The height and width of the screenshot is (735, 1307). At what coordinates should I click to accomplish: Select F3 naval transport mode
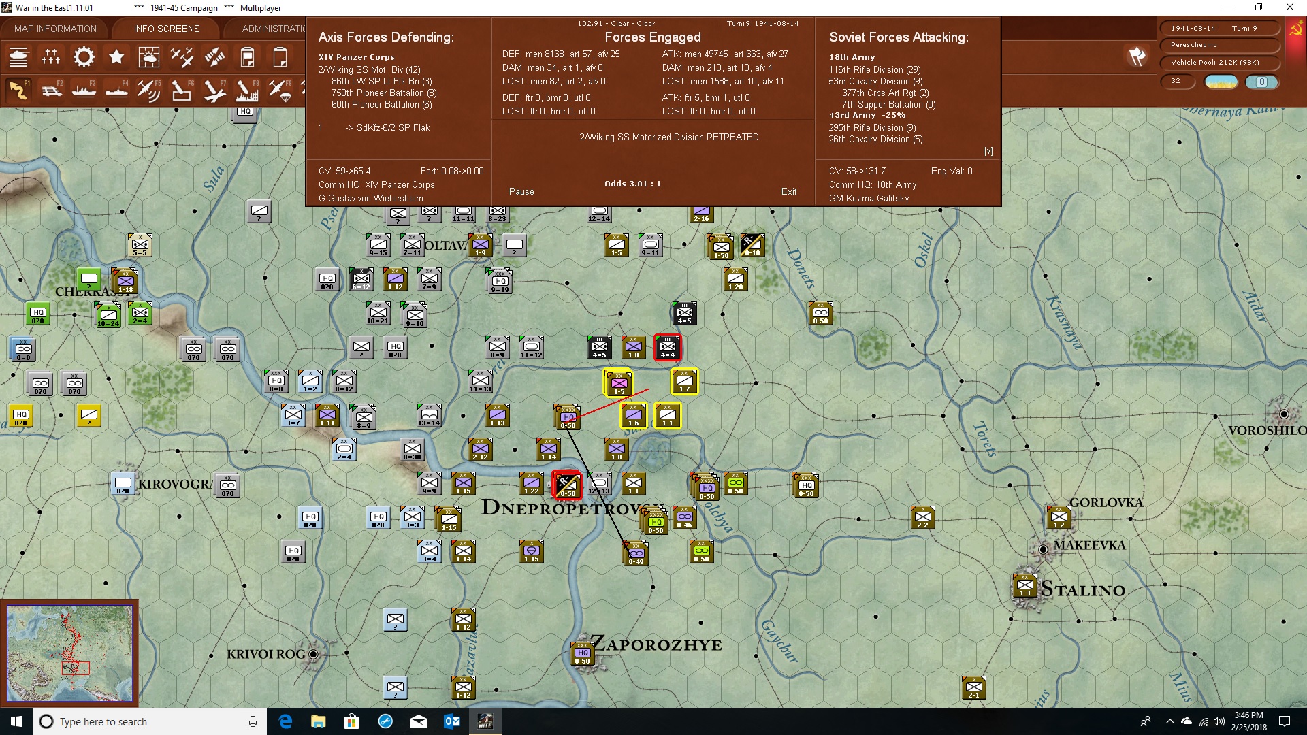tap(84, 90)
